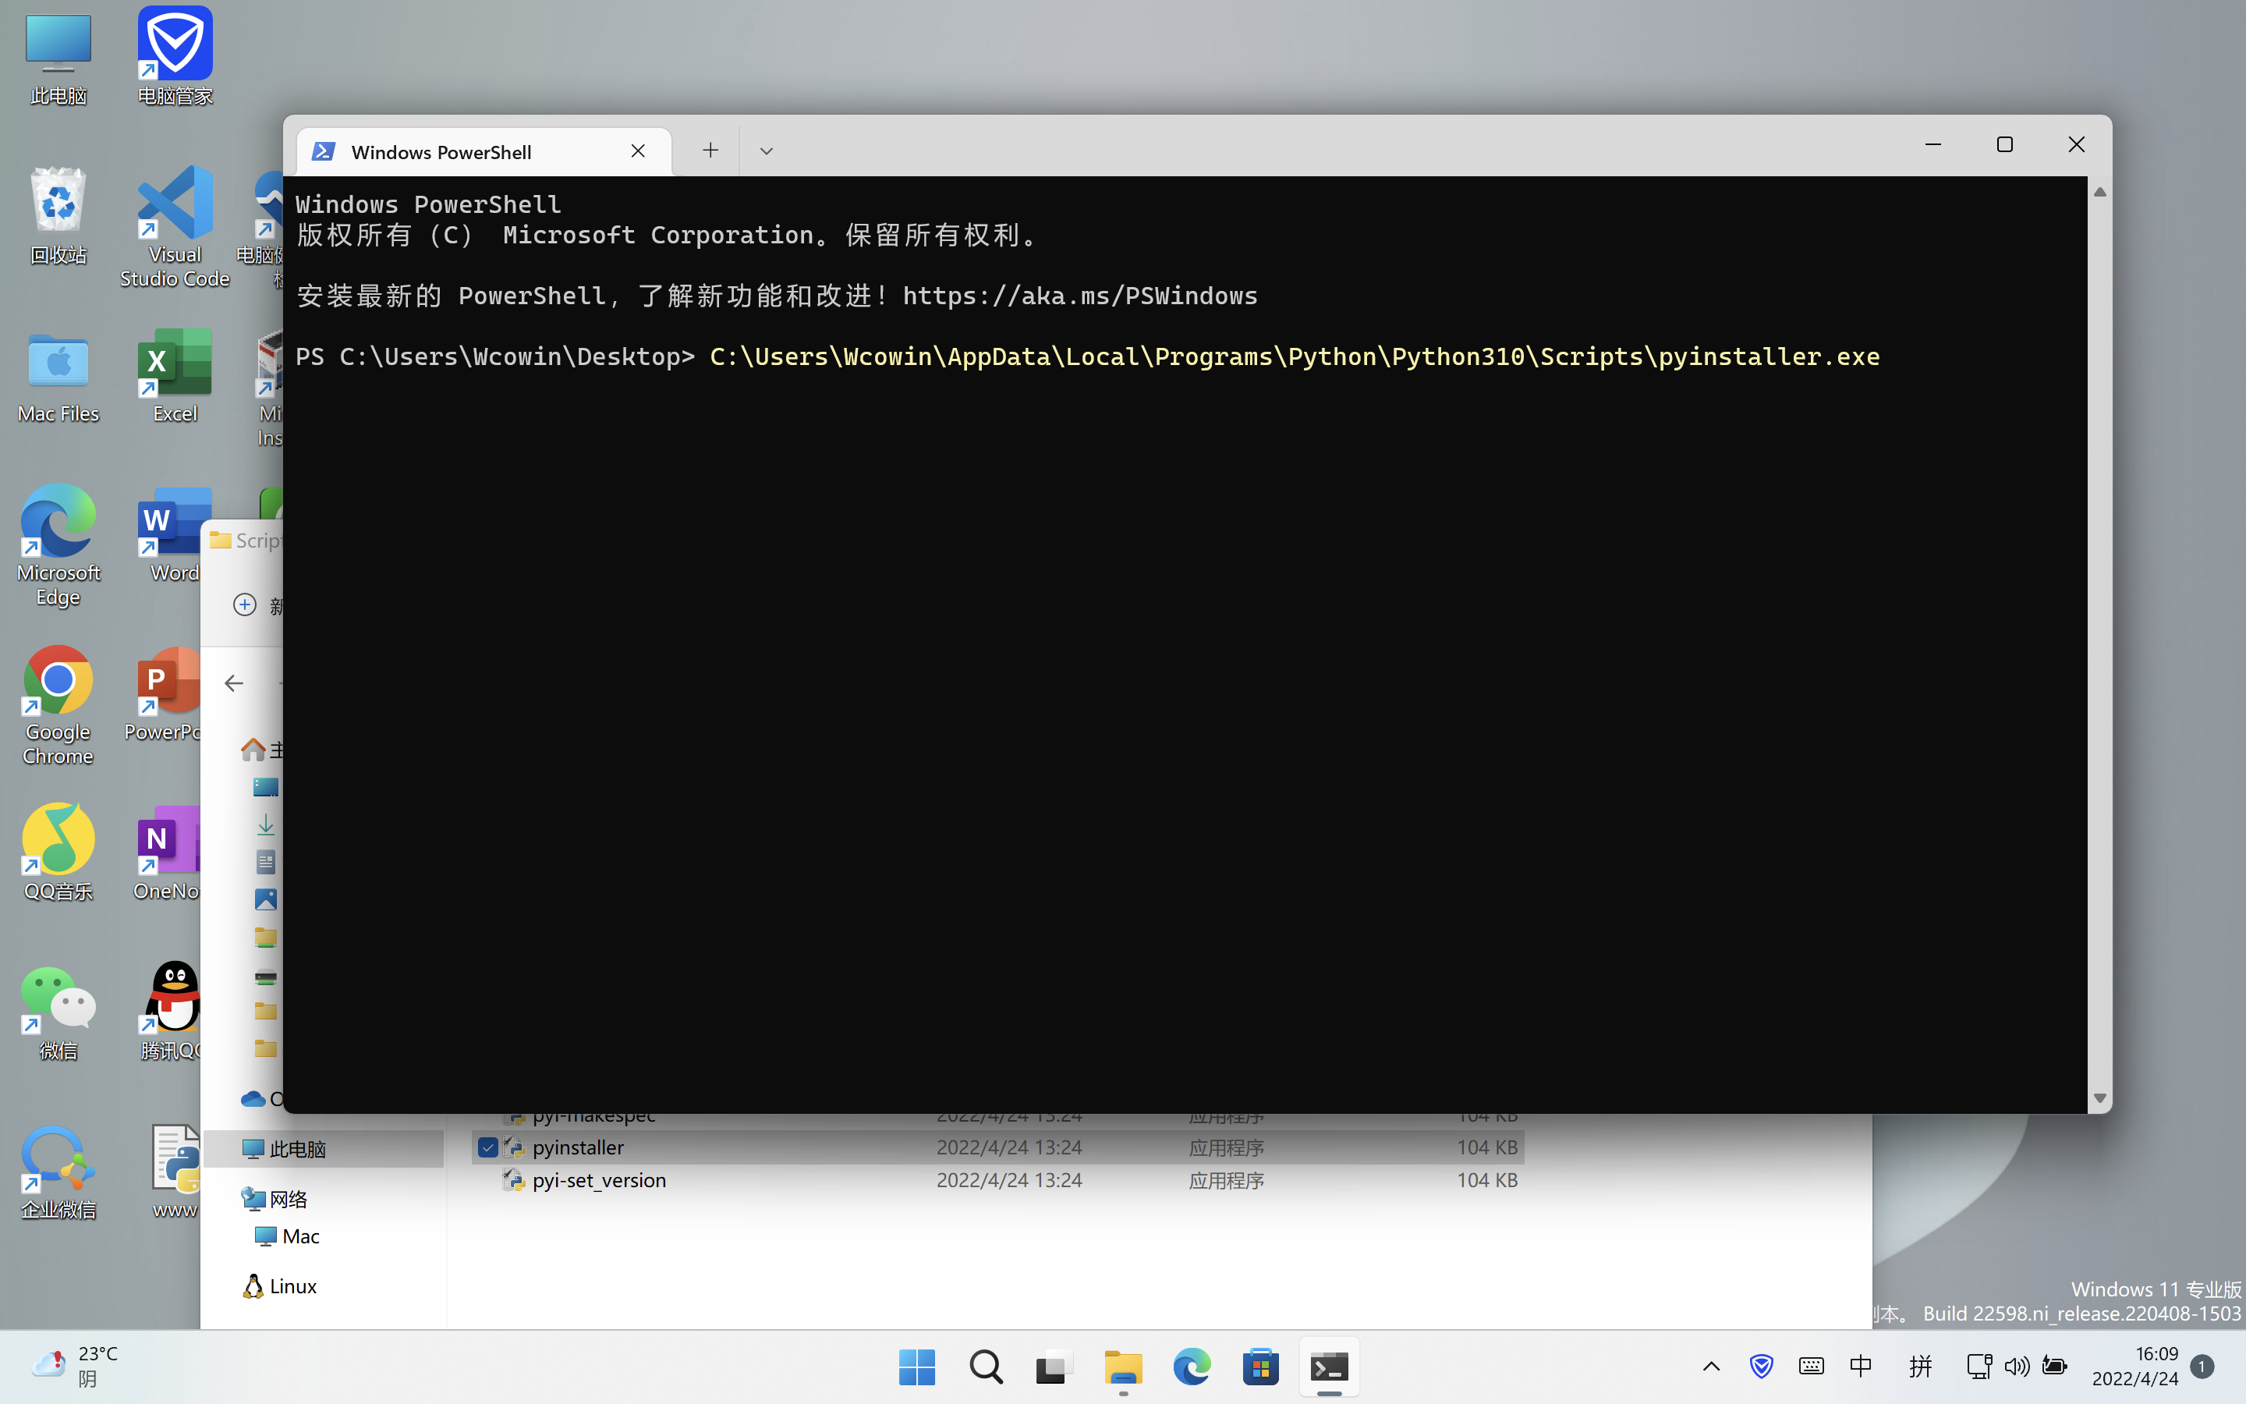Select 网络 in the Explorer sidebar
The height and width of the screenshot is (1404, 2246).
[x=288, y=1199]
